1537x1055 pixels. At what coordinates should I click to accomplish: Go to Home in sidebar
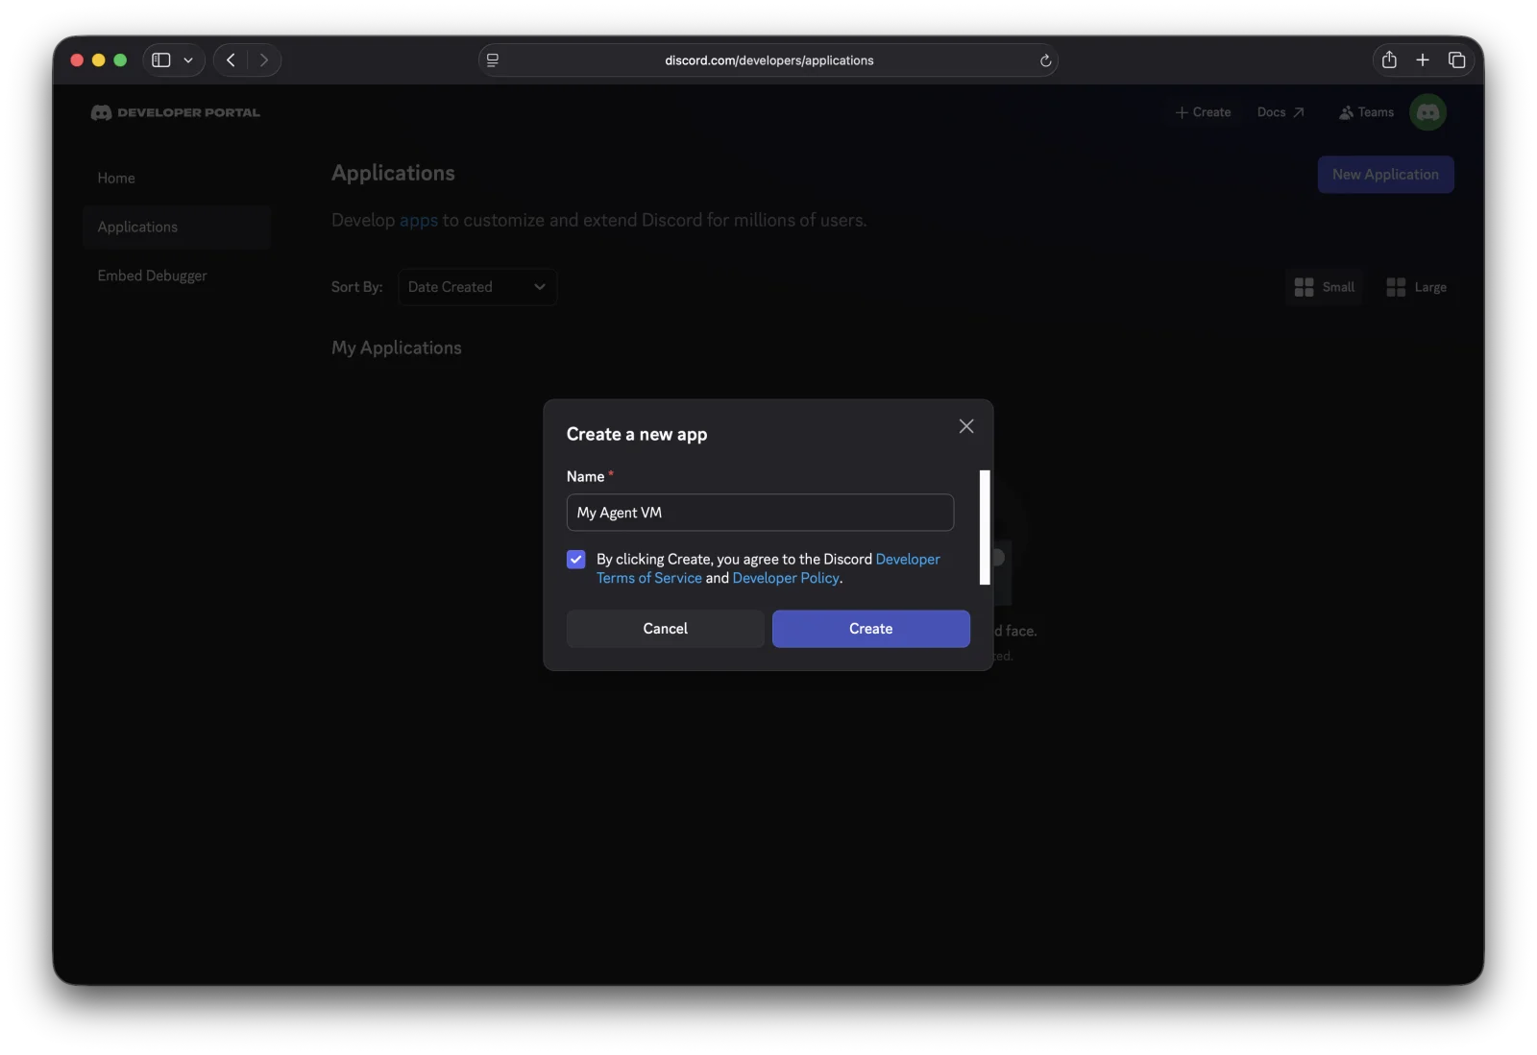tap(116, 179)
